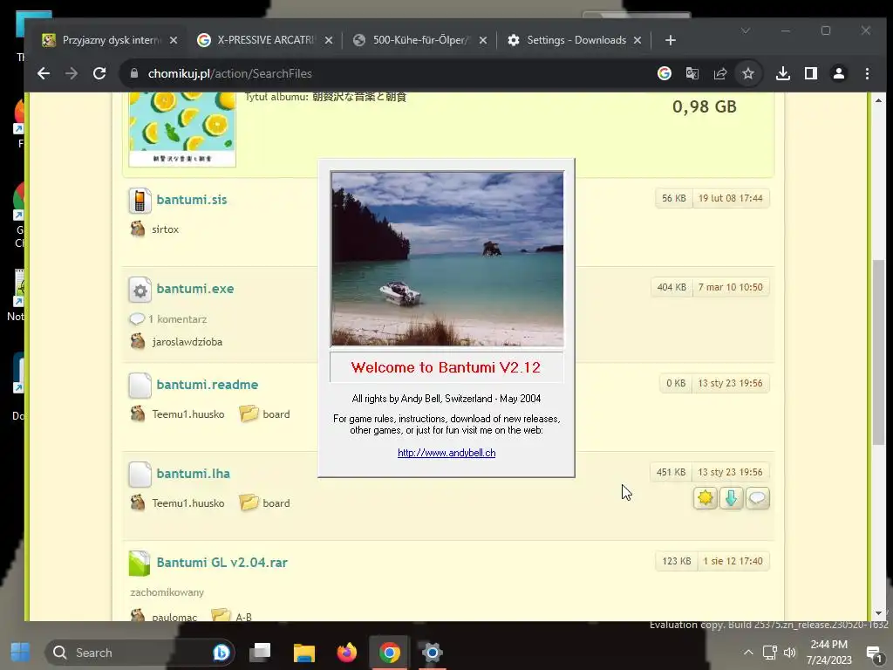Screen dimensions: 893x670
Task: Open Teemu1.huusko under bantumi.readme
Action: [188, 414]
